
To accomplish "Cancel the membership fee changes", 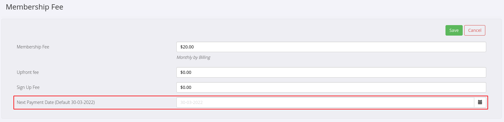I will click(x=475, y=30).
